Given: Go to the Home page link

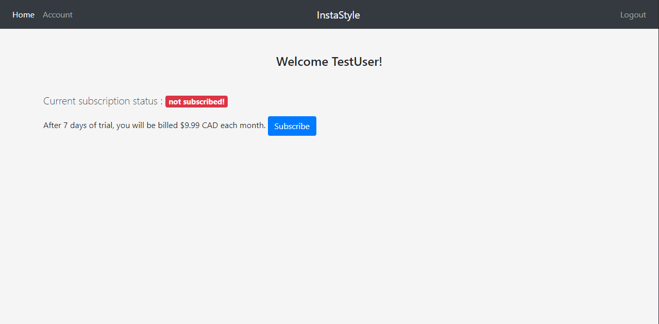Looking at the screenshot, I should click(x=23, y=15).
